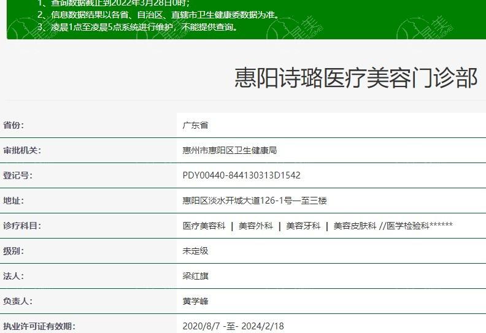Select 美容皮肤科 department text
This screenshot has width=486, height=333.
355,226
